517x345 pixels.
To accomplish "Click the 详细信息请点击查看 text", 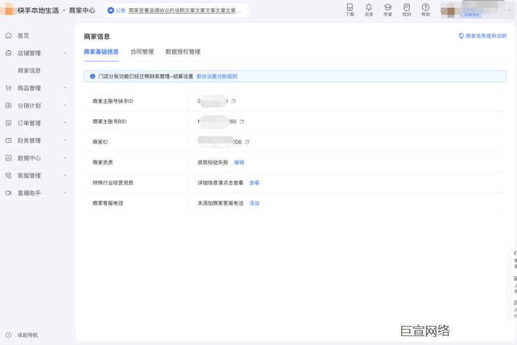I will point(220,183).
